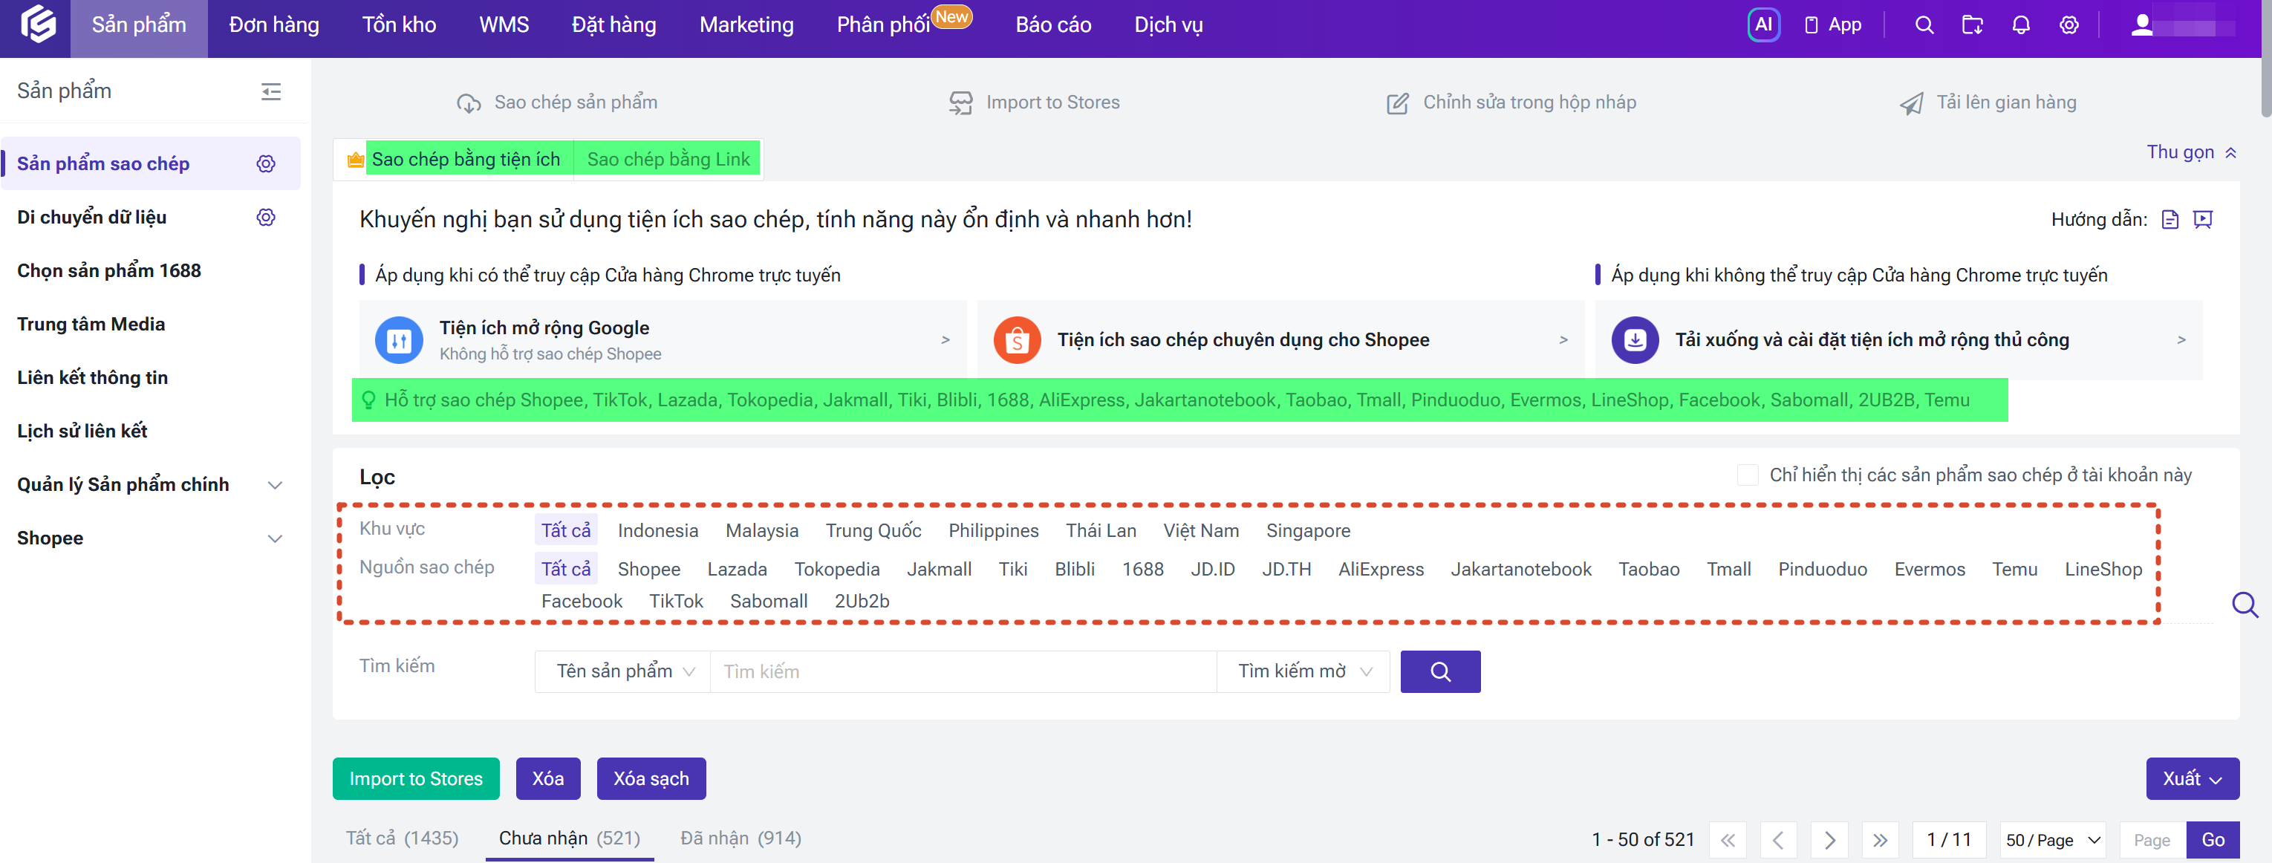Click the Xóa button
This screenshot has width=2272, height=863.
tap(547, 778)
